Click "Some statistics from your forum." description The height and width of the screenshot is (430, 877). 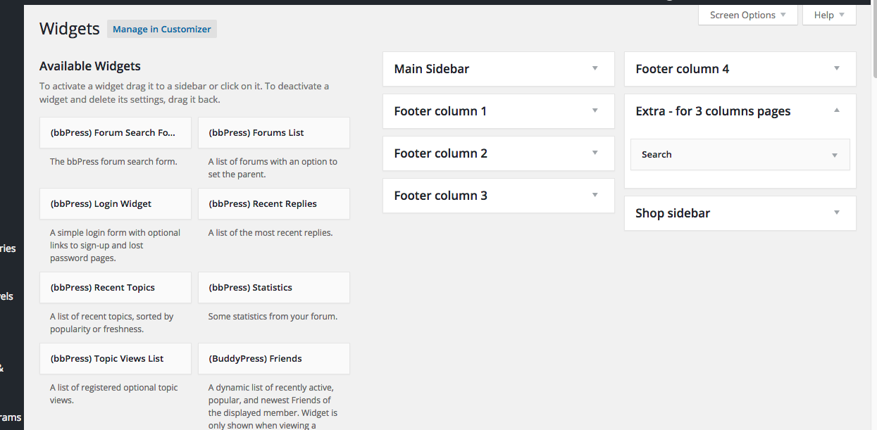pos(273,317)
